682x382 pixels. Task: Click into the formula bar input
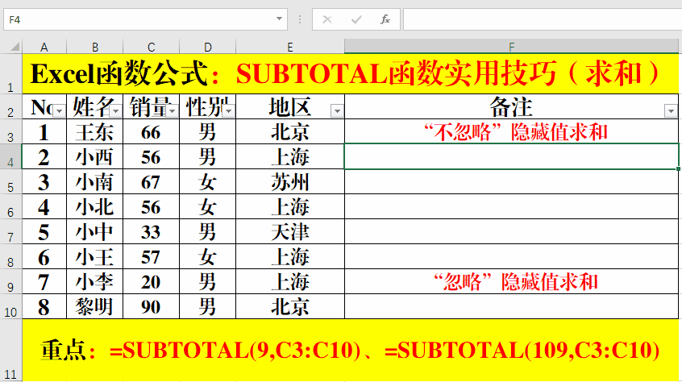point(543,19)
